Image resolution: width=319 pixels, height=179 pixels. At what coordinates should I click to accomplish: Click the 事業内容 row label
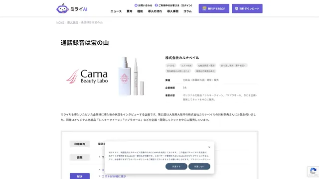170,95
